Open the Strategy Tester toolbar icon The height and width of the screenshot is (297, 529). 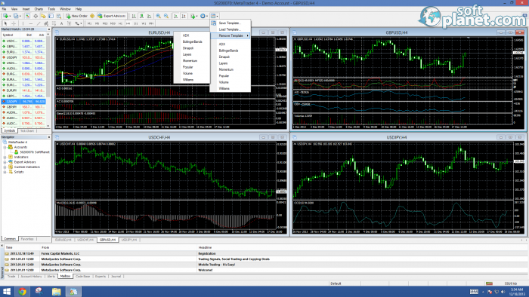pyautogui.click(x=59, y=16)
